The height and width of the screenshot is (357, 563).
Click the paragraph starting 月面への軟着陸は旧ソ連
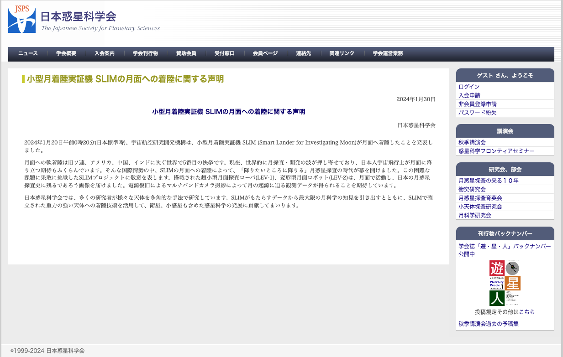pos(229,174)
